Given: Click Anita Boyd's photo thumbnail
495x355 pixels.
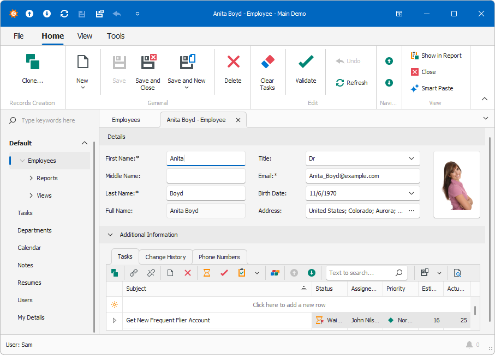Looking at the screenshot, I should point(457,185).
